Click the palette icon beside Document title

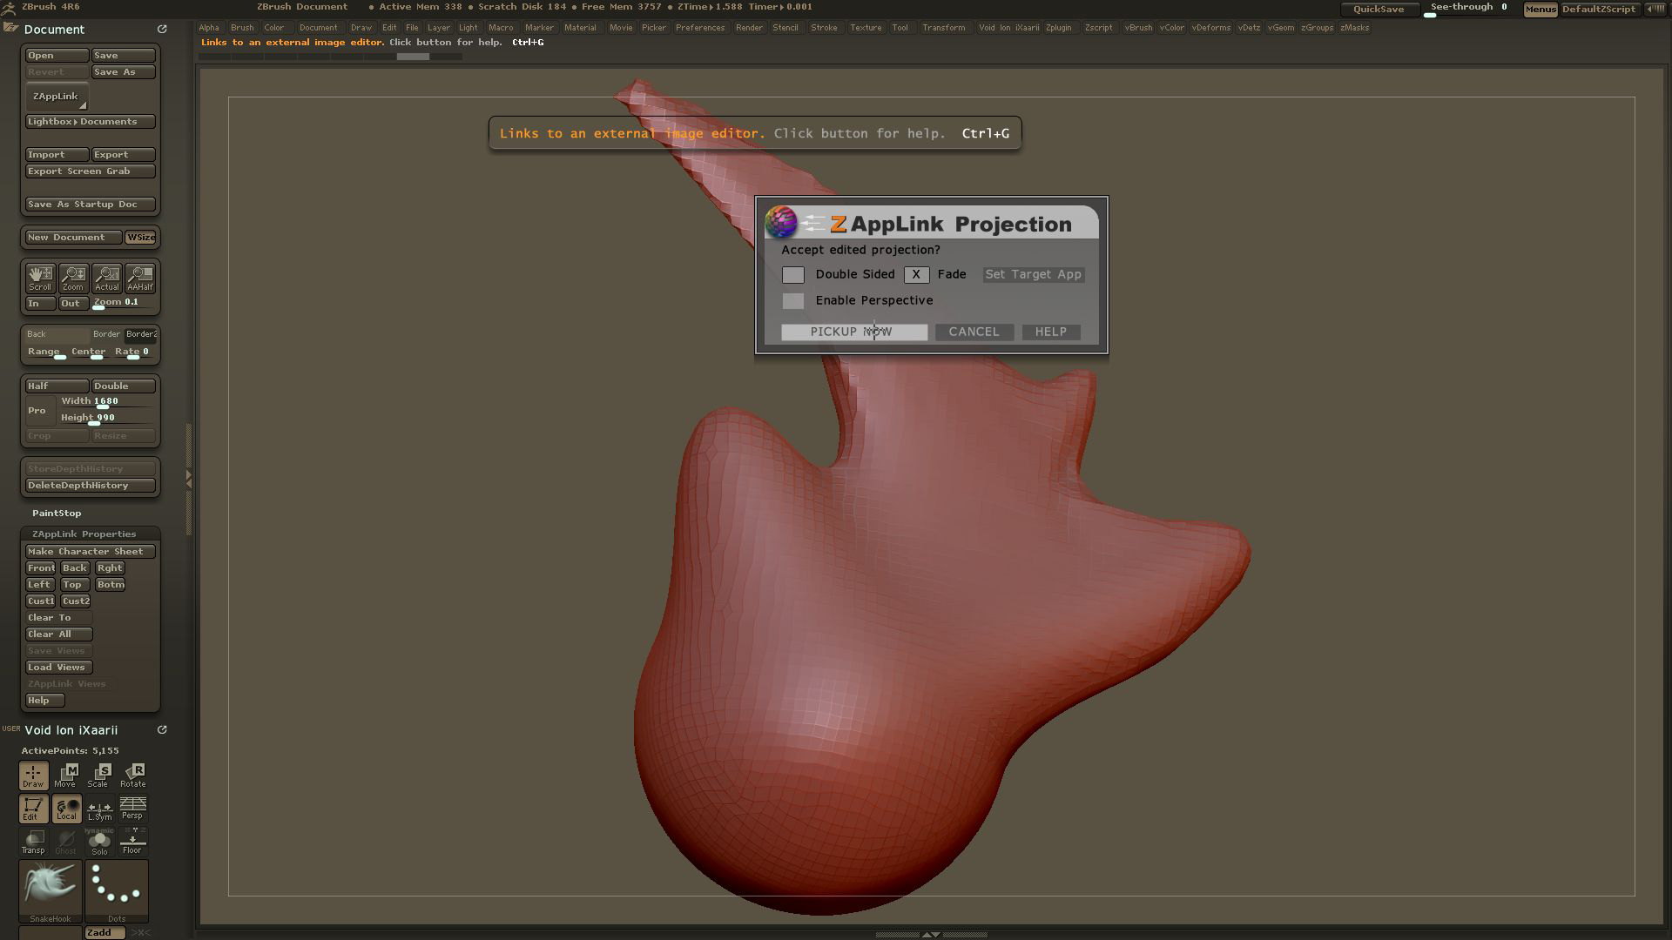(10, 29)
